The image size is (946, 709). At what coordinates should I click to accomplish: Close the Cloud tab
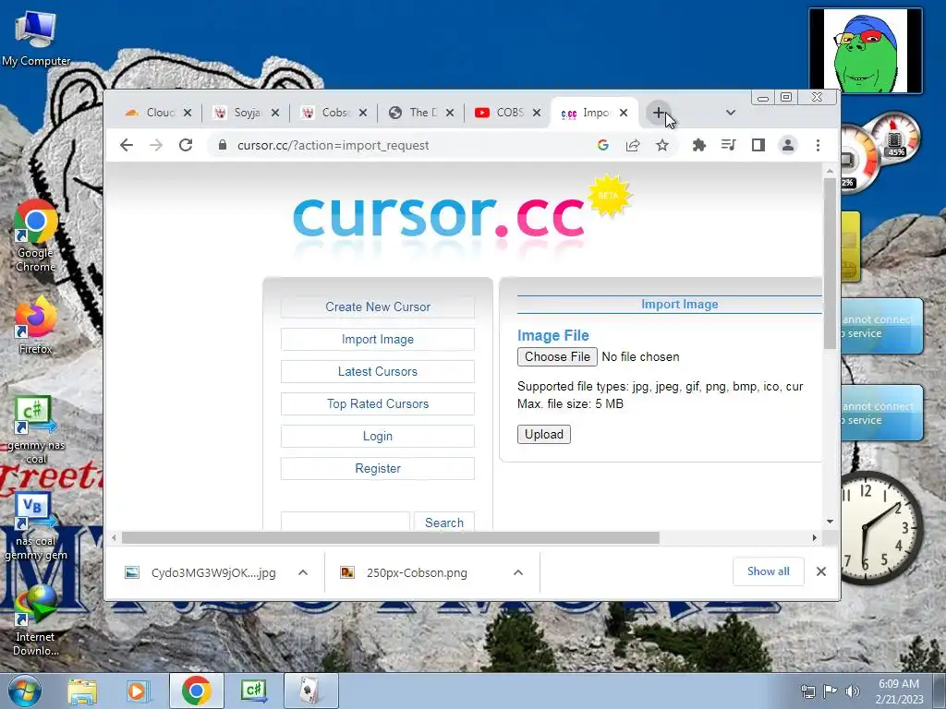(x=188, y=113)
